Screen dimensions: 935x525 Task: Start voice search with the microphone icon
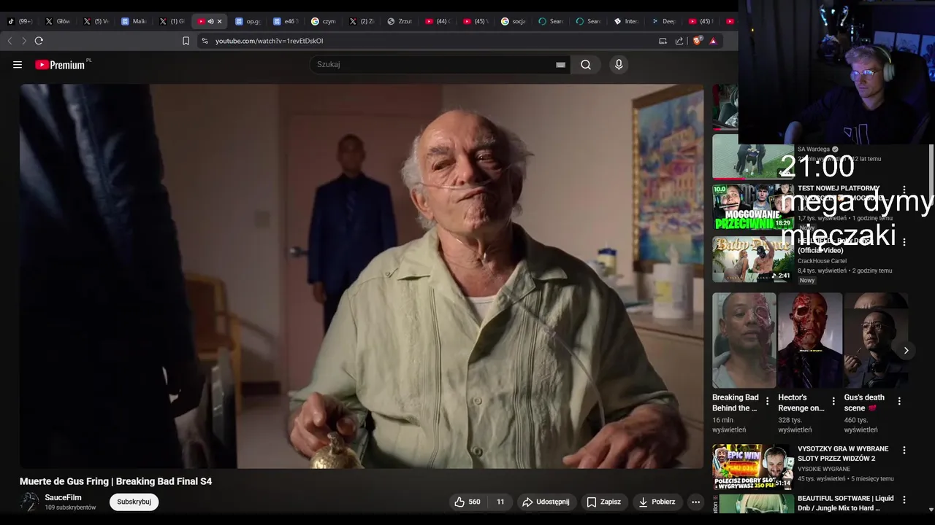pos(619,65)
